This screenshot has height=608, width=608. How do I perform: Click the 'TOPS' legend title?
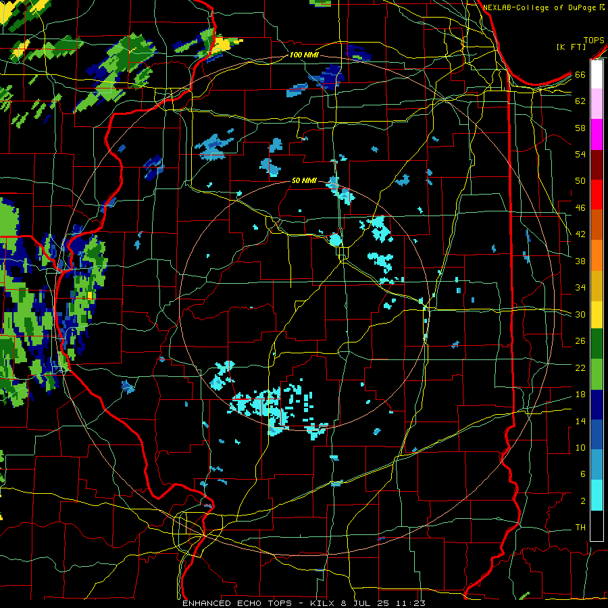594,41
